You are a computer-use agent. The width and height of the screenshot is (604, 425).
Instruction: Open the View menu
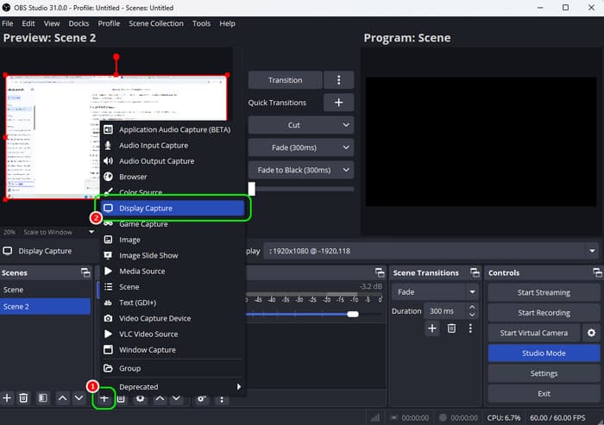(x=52, y=23)
